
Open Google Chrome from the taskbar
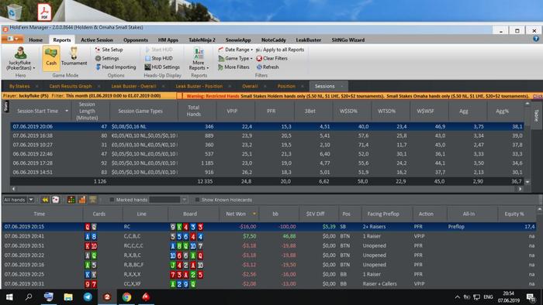point(126,296)
